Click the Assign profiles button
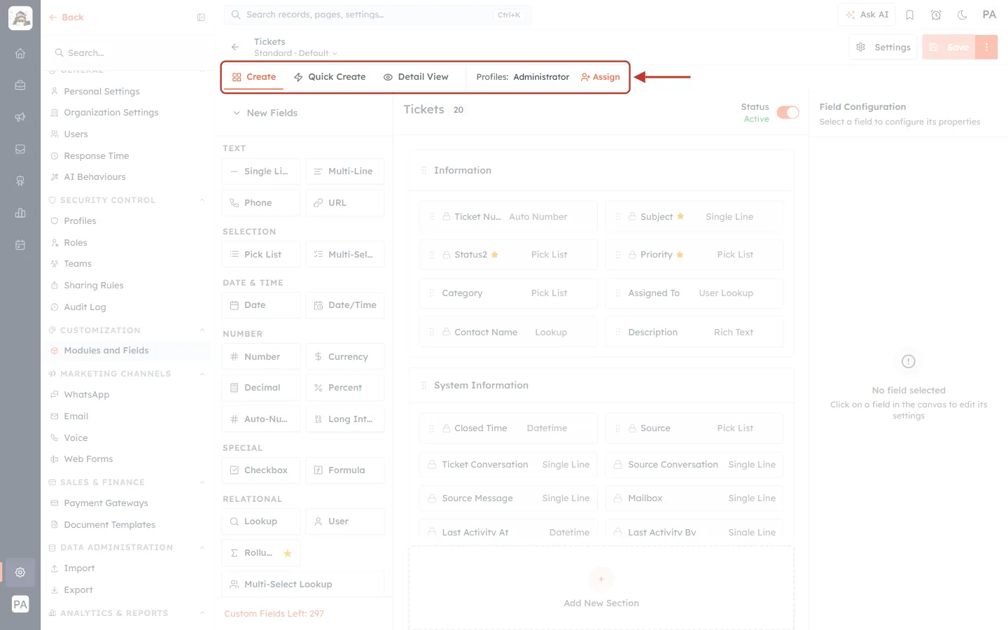Viewport: 1008px width, 630px height. tap(601, 77)
